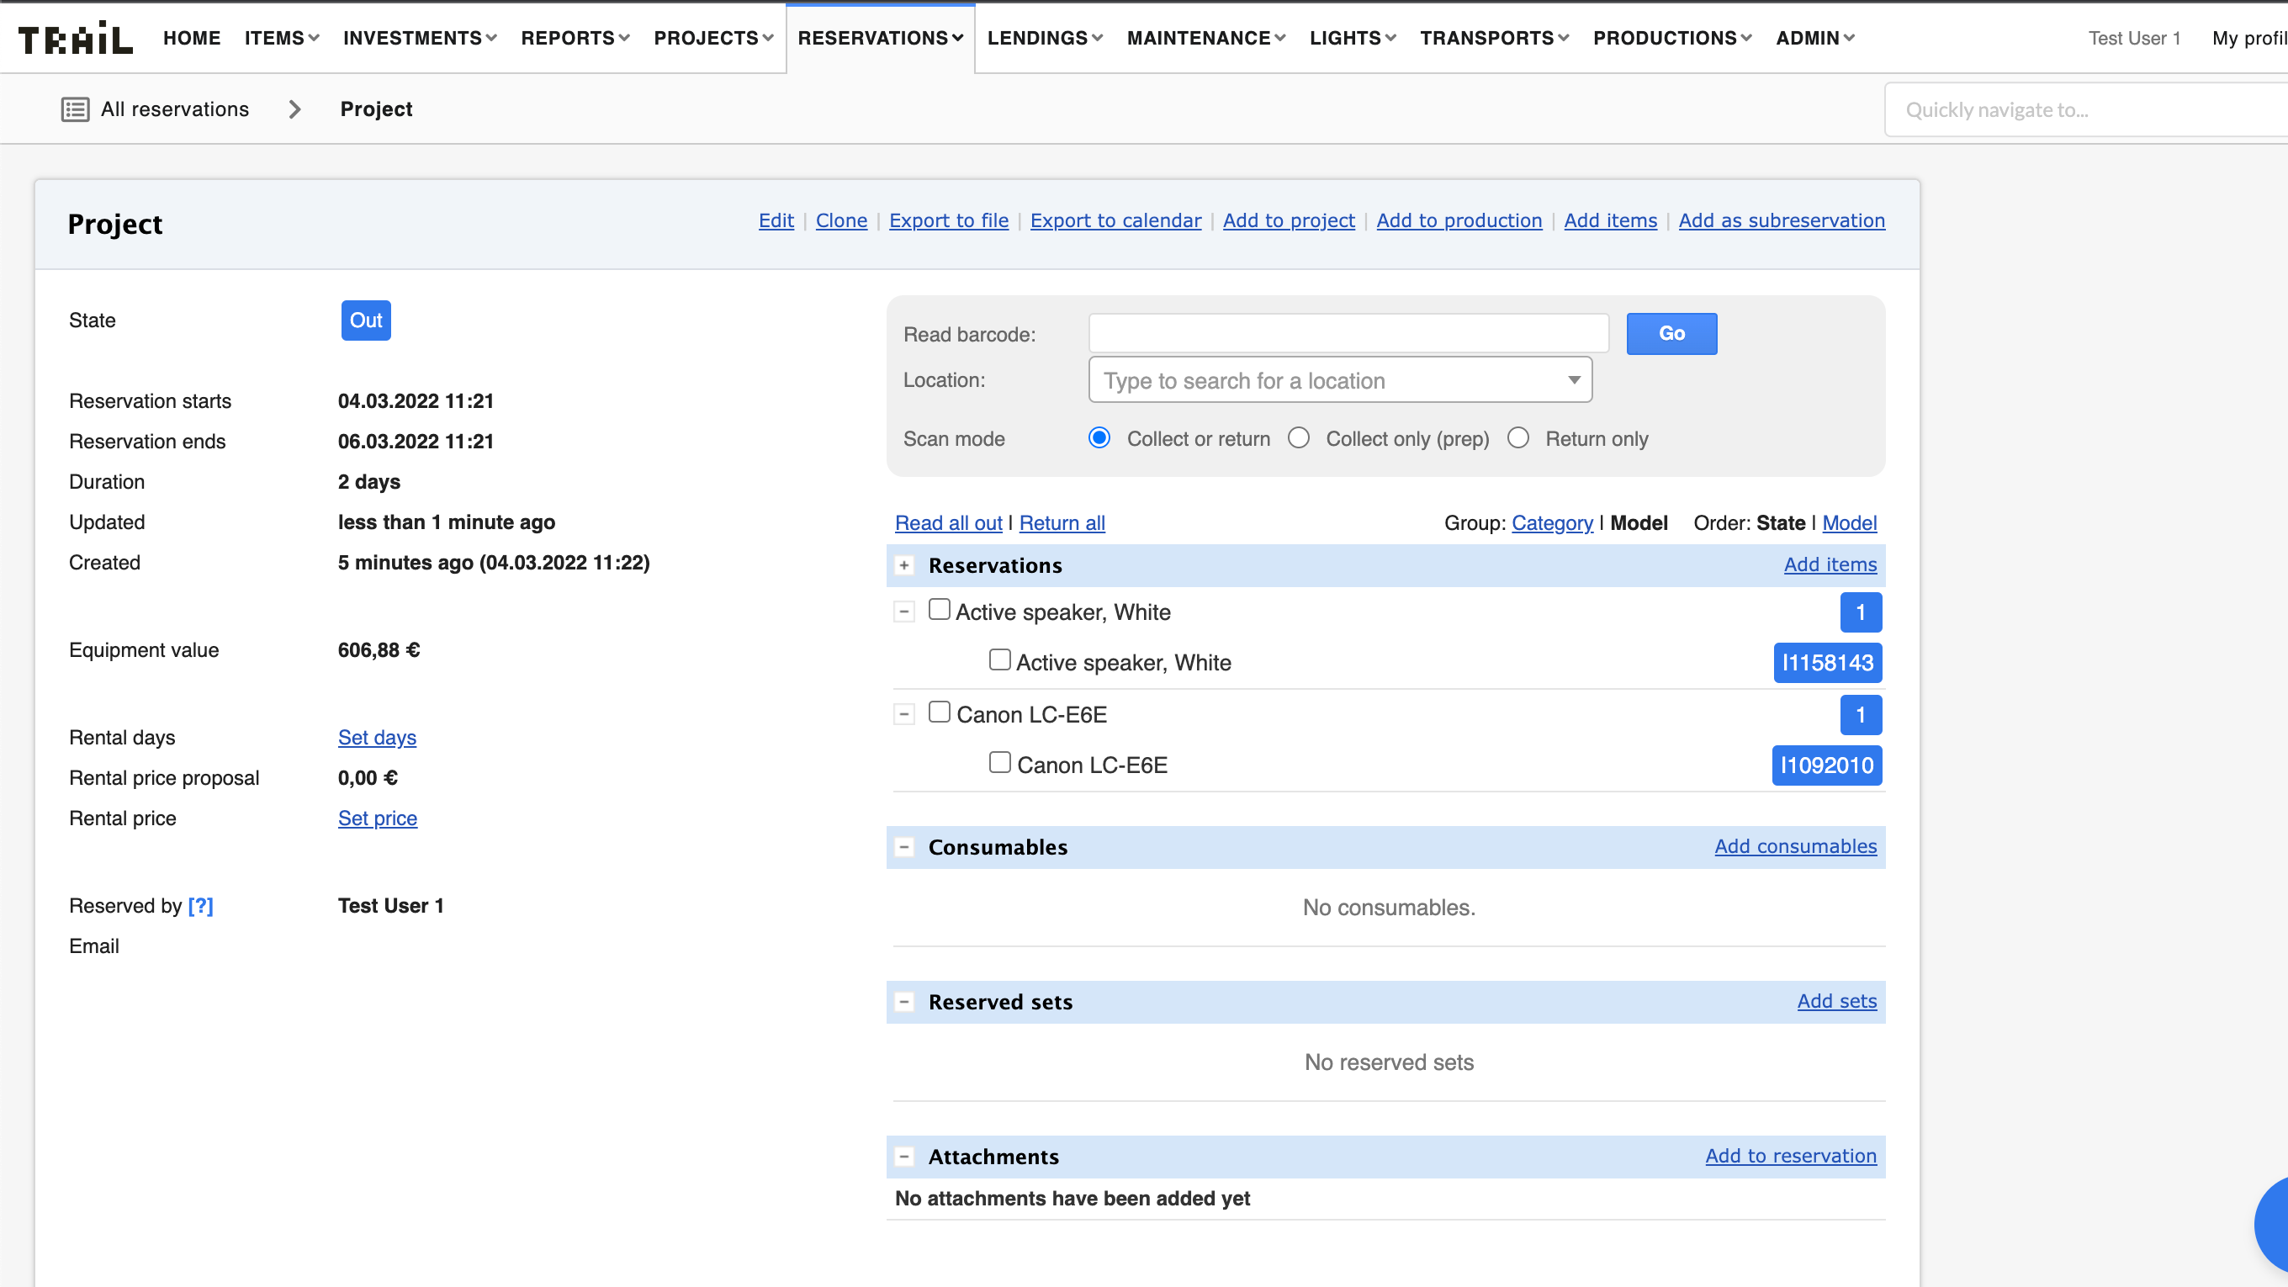Click Test User 1 in top bar
The height and width of the screenshot is (1287, 2288).
[2133, 38]
